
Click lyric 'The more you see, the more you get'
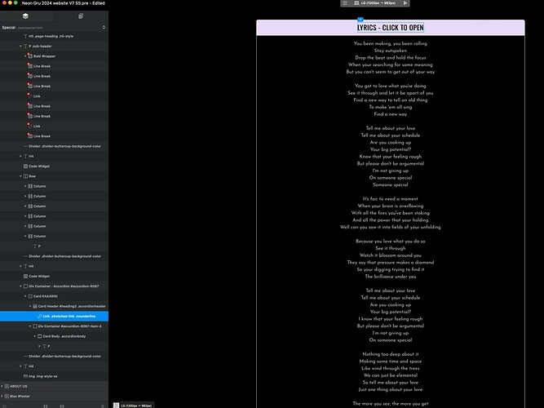pyautogui.click(x=391, y=404)
